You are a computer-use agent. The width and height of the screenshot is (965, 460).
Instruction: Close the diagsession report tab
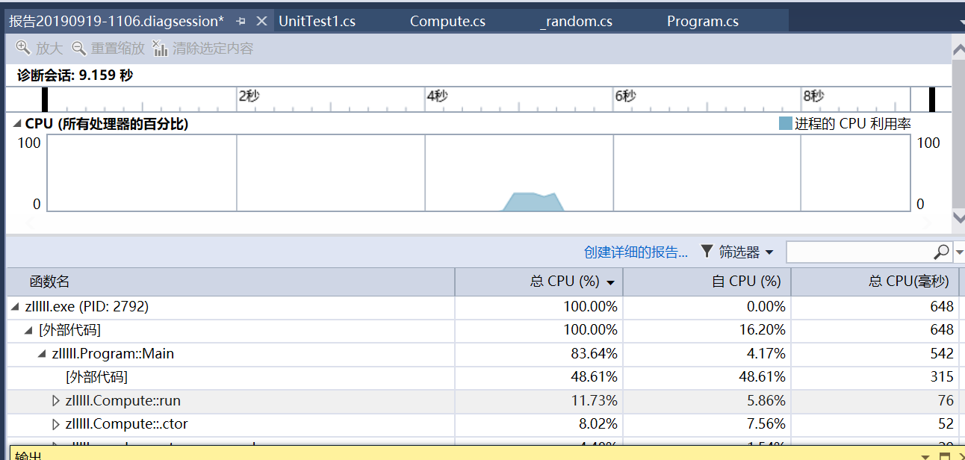(x=261, y=22)
